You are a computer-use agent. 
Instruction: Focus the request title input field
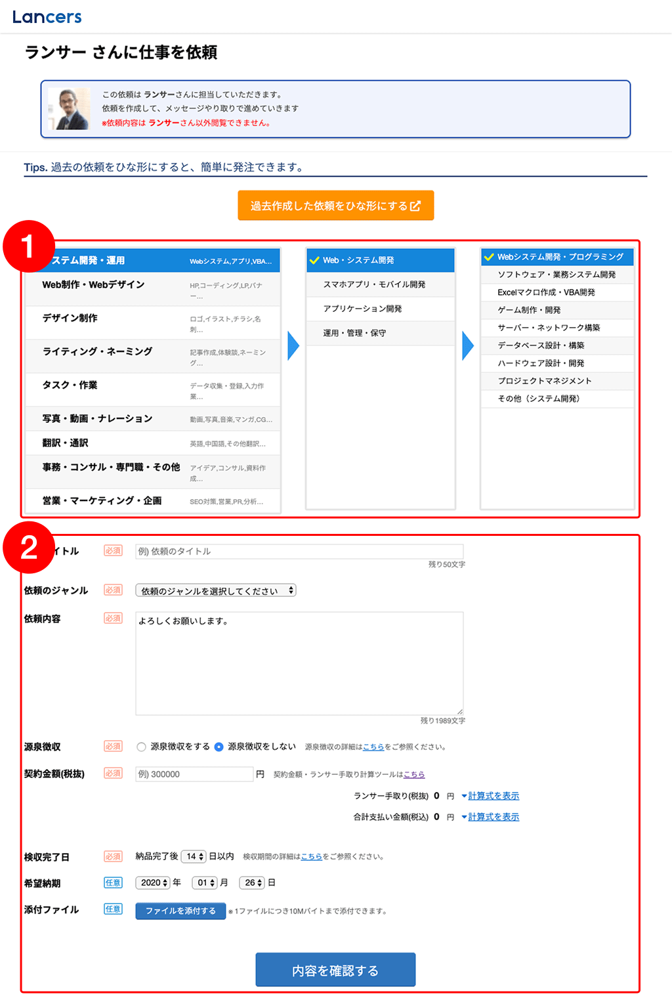tap(299, 552)
